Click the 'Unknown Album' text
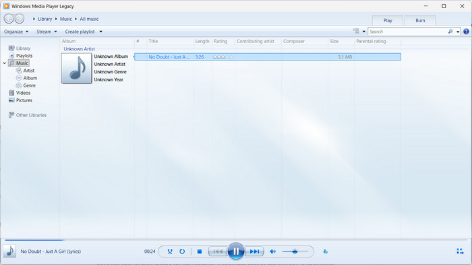Screen dimensions: 472x265 (111, 56)
